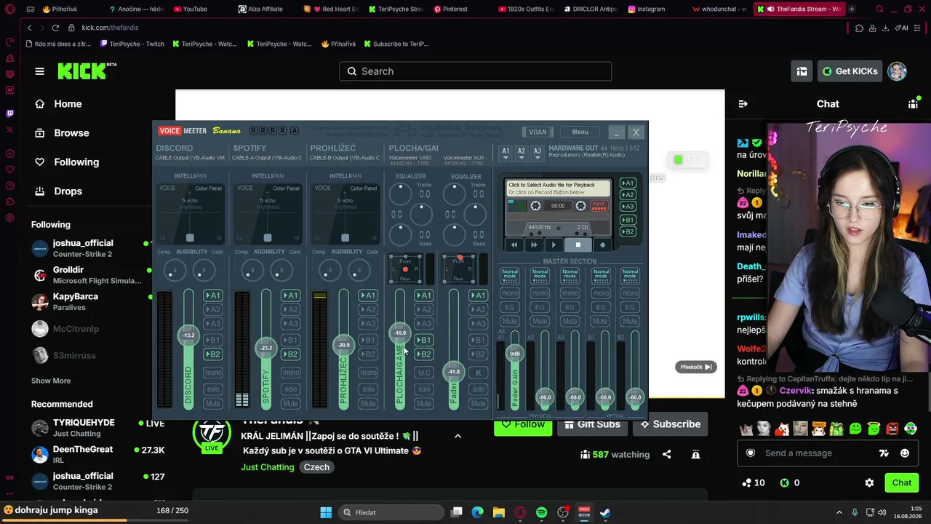Toggle mono on the PROHLÍŽEČ strip
The image size is (931, 524).
coord(368,373)
